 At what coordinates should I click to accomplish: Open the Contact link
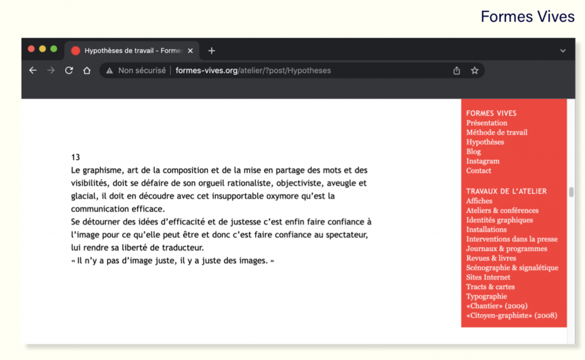click(479, 171)
